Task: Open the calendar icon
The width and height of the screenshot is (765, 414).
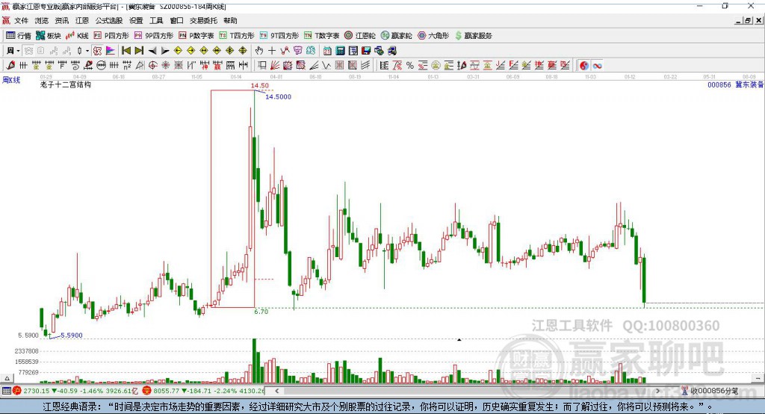Action: (327, 51)
